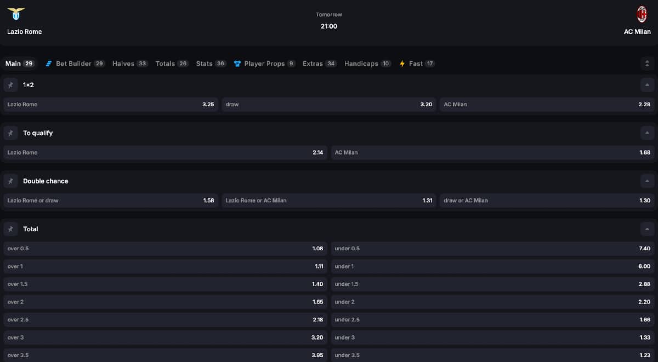Collapse the 1×2 section
The image size is (658, 362).
648,85
